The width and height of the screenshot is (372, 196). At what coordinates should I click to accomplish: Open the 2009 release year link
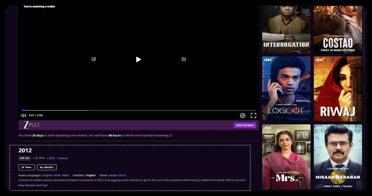point(52,158)
